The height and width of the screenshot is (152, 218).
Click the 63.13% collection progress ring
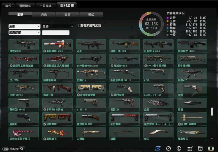pos(151,24)
